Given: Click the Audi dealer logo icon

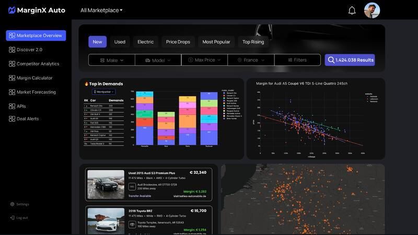Looking at the screenshot, I should pyautogui.click(x=132, y=186).
